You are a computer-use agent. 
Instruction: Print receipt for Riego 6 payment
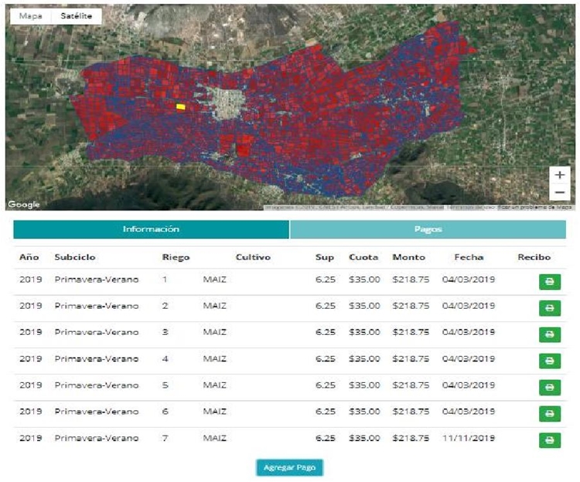click(549, 413)
